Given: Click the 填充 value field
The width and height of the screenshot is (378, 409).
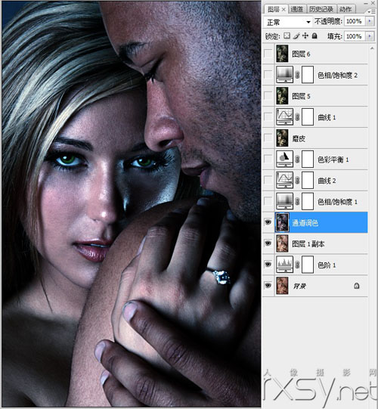Looking at the screenshot, I should pyautogui.click(x=355, y=36).
